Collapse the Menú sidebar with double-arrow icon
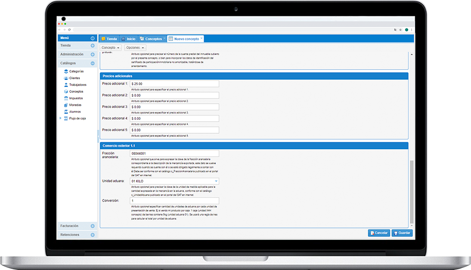The image size is (471, 270). click(x=93, y=38)
